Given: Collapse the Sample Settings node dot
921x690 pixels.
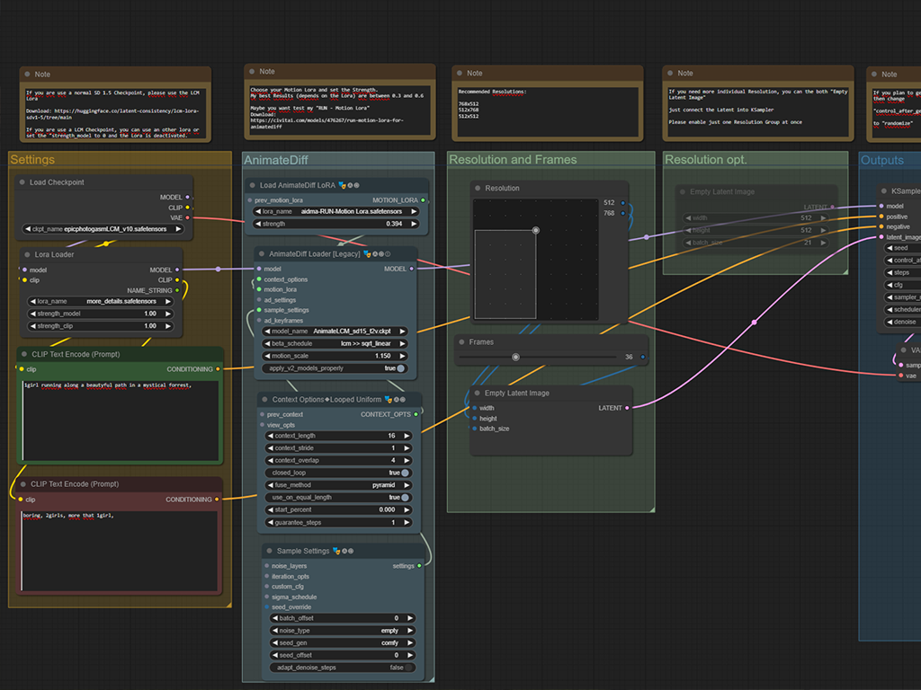Looking at the screenshot, I should tap(270, 551).
